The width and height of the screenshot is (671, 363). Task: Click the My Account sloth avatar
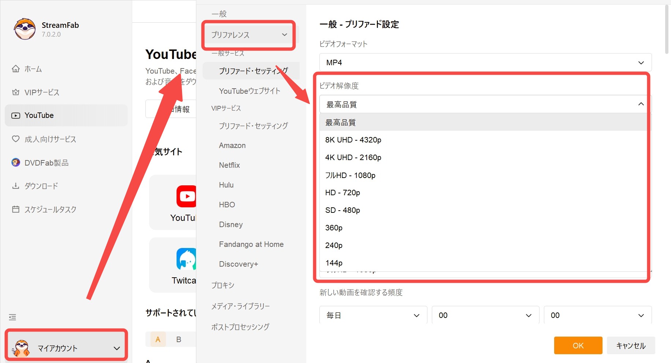point(22,348)
